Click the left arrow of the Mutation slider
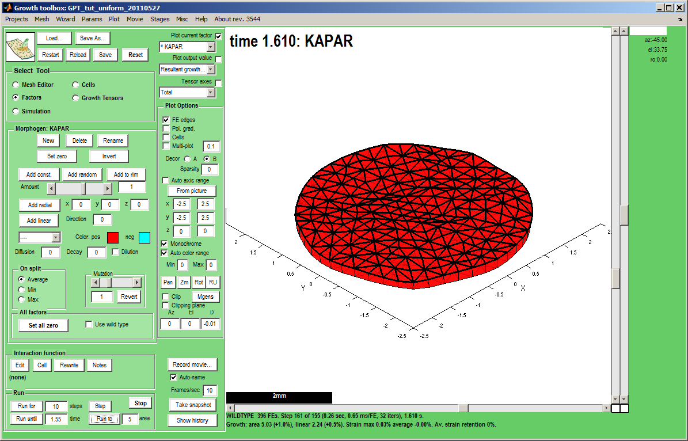 pos(95,282)
